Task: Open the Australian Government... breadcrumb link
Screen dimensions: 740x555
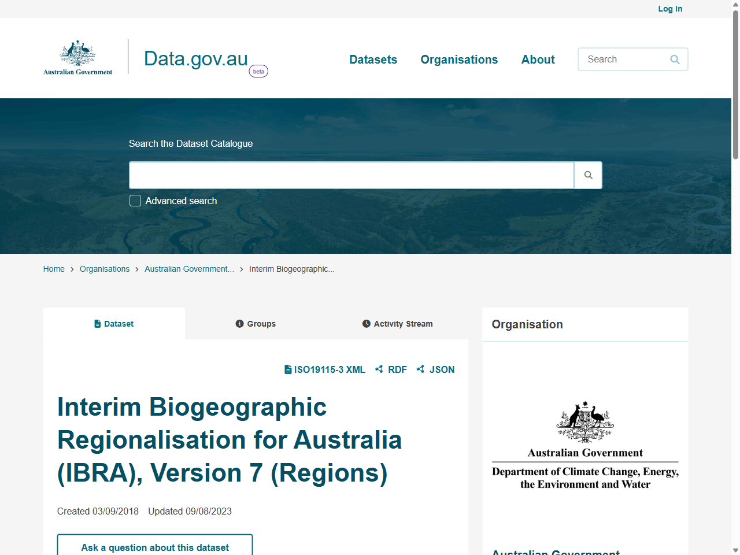Action: [x=189, y=269]
